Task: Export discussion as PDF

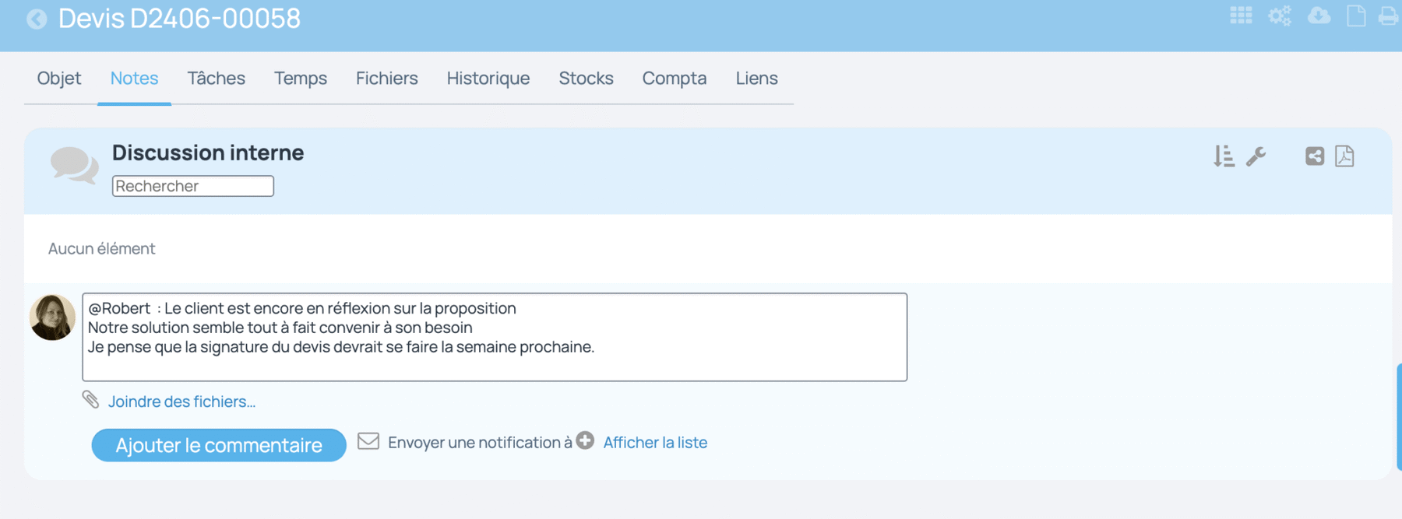Action: pyautogui.click(x=1344, y=156)
